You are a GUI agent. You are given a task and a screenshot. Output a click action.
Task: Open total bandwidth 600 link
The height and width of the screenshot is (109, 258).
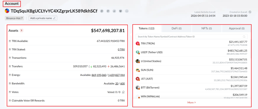(x=122, y=83)
